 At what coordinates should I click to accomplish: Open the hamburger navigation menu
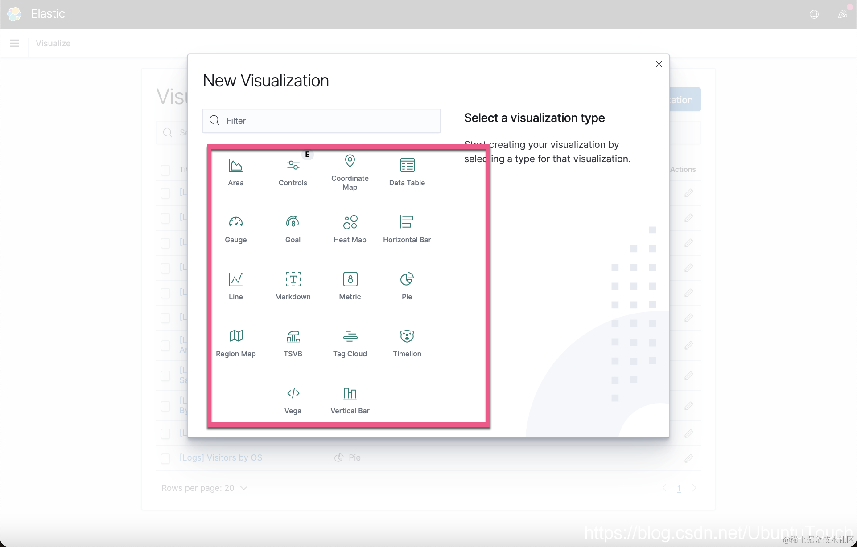click(x=14, y=43)
